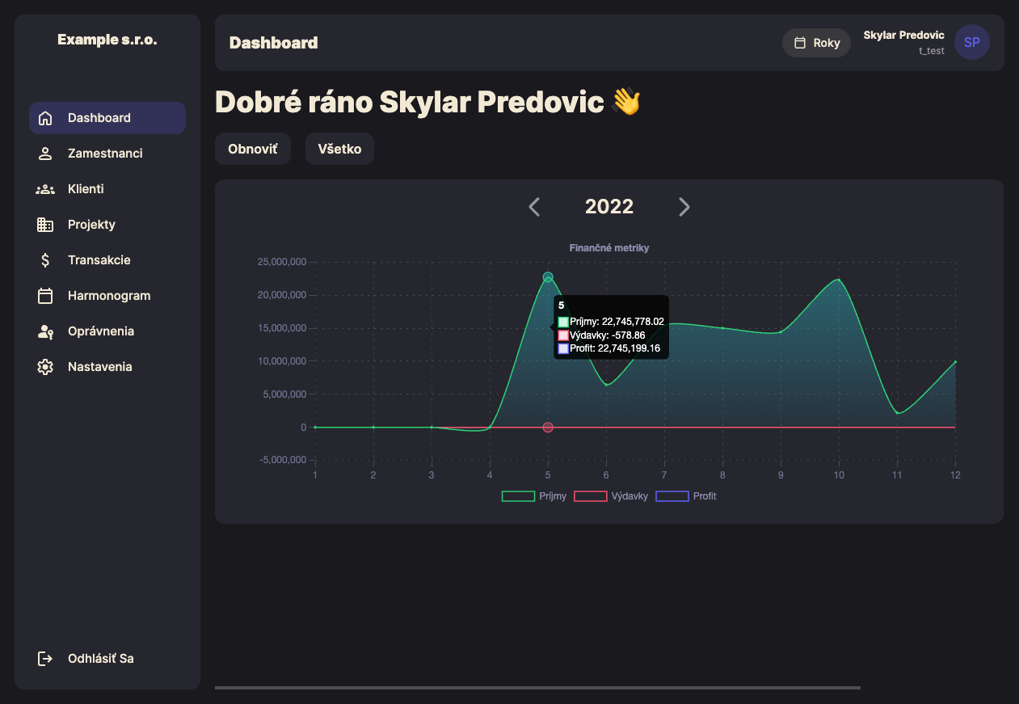Go to previous year with left chevron

pyautogui.click(x=534, y=207)
